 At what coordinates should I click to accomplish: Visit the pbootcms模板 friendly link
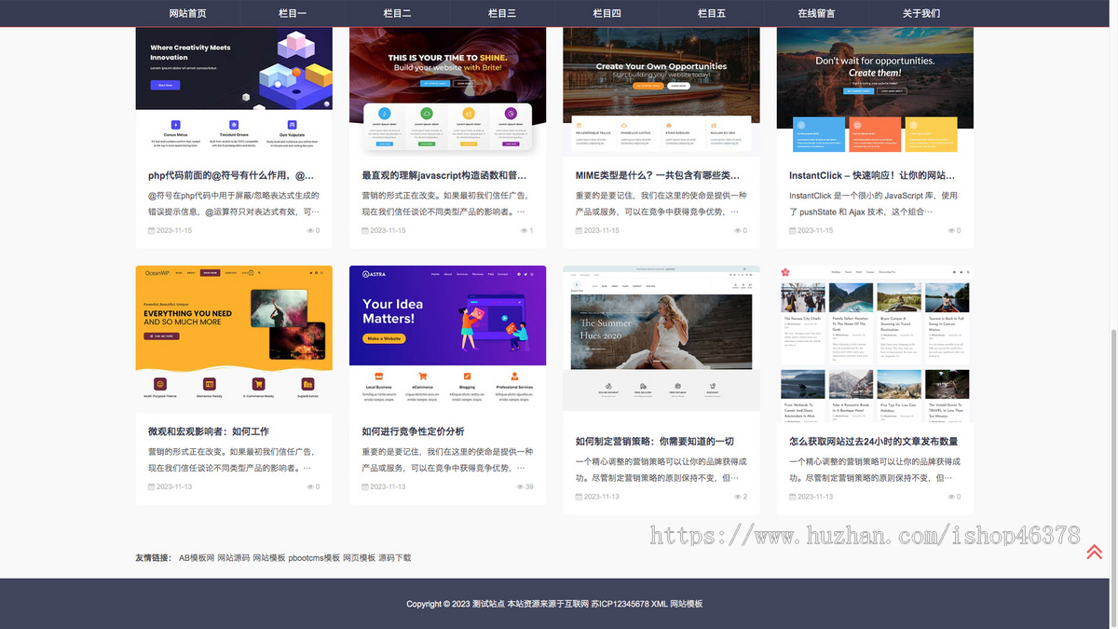314,558
